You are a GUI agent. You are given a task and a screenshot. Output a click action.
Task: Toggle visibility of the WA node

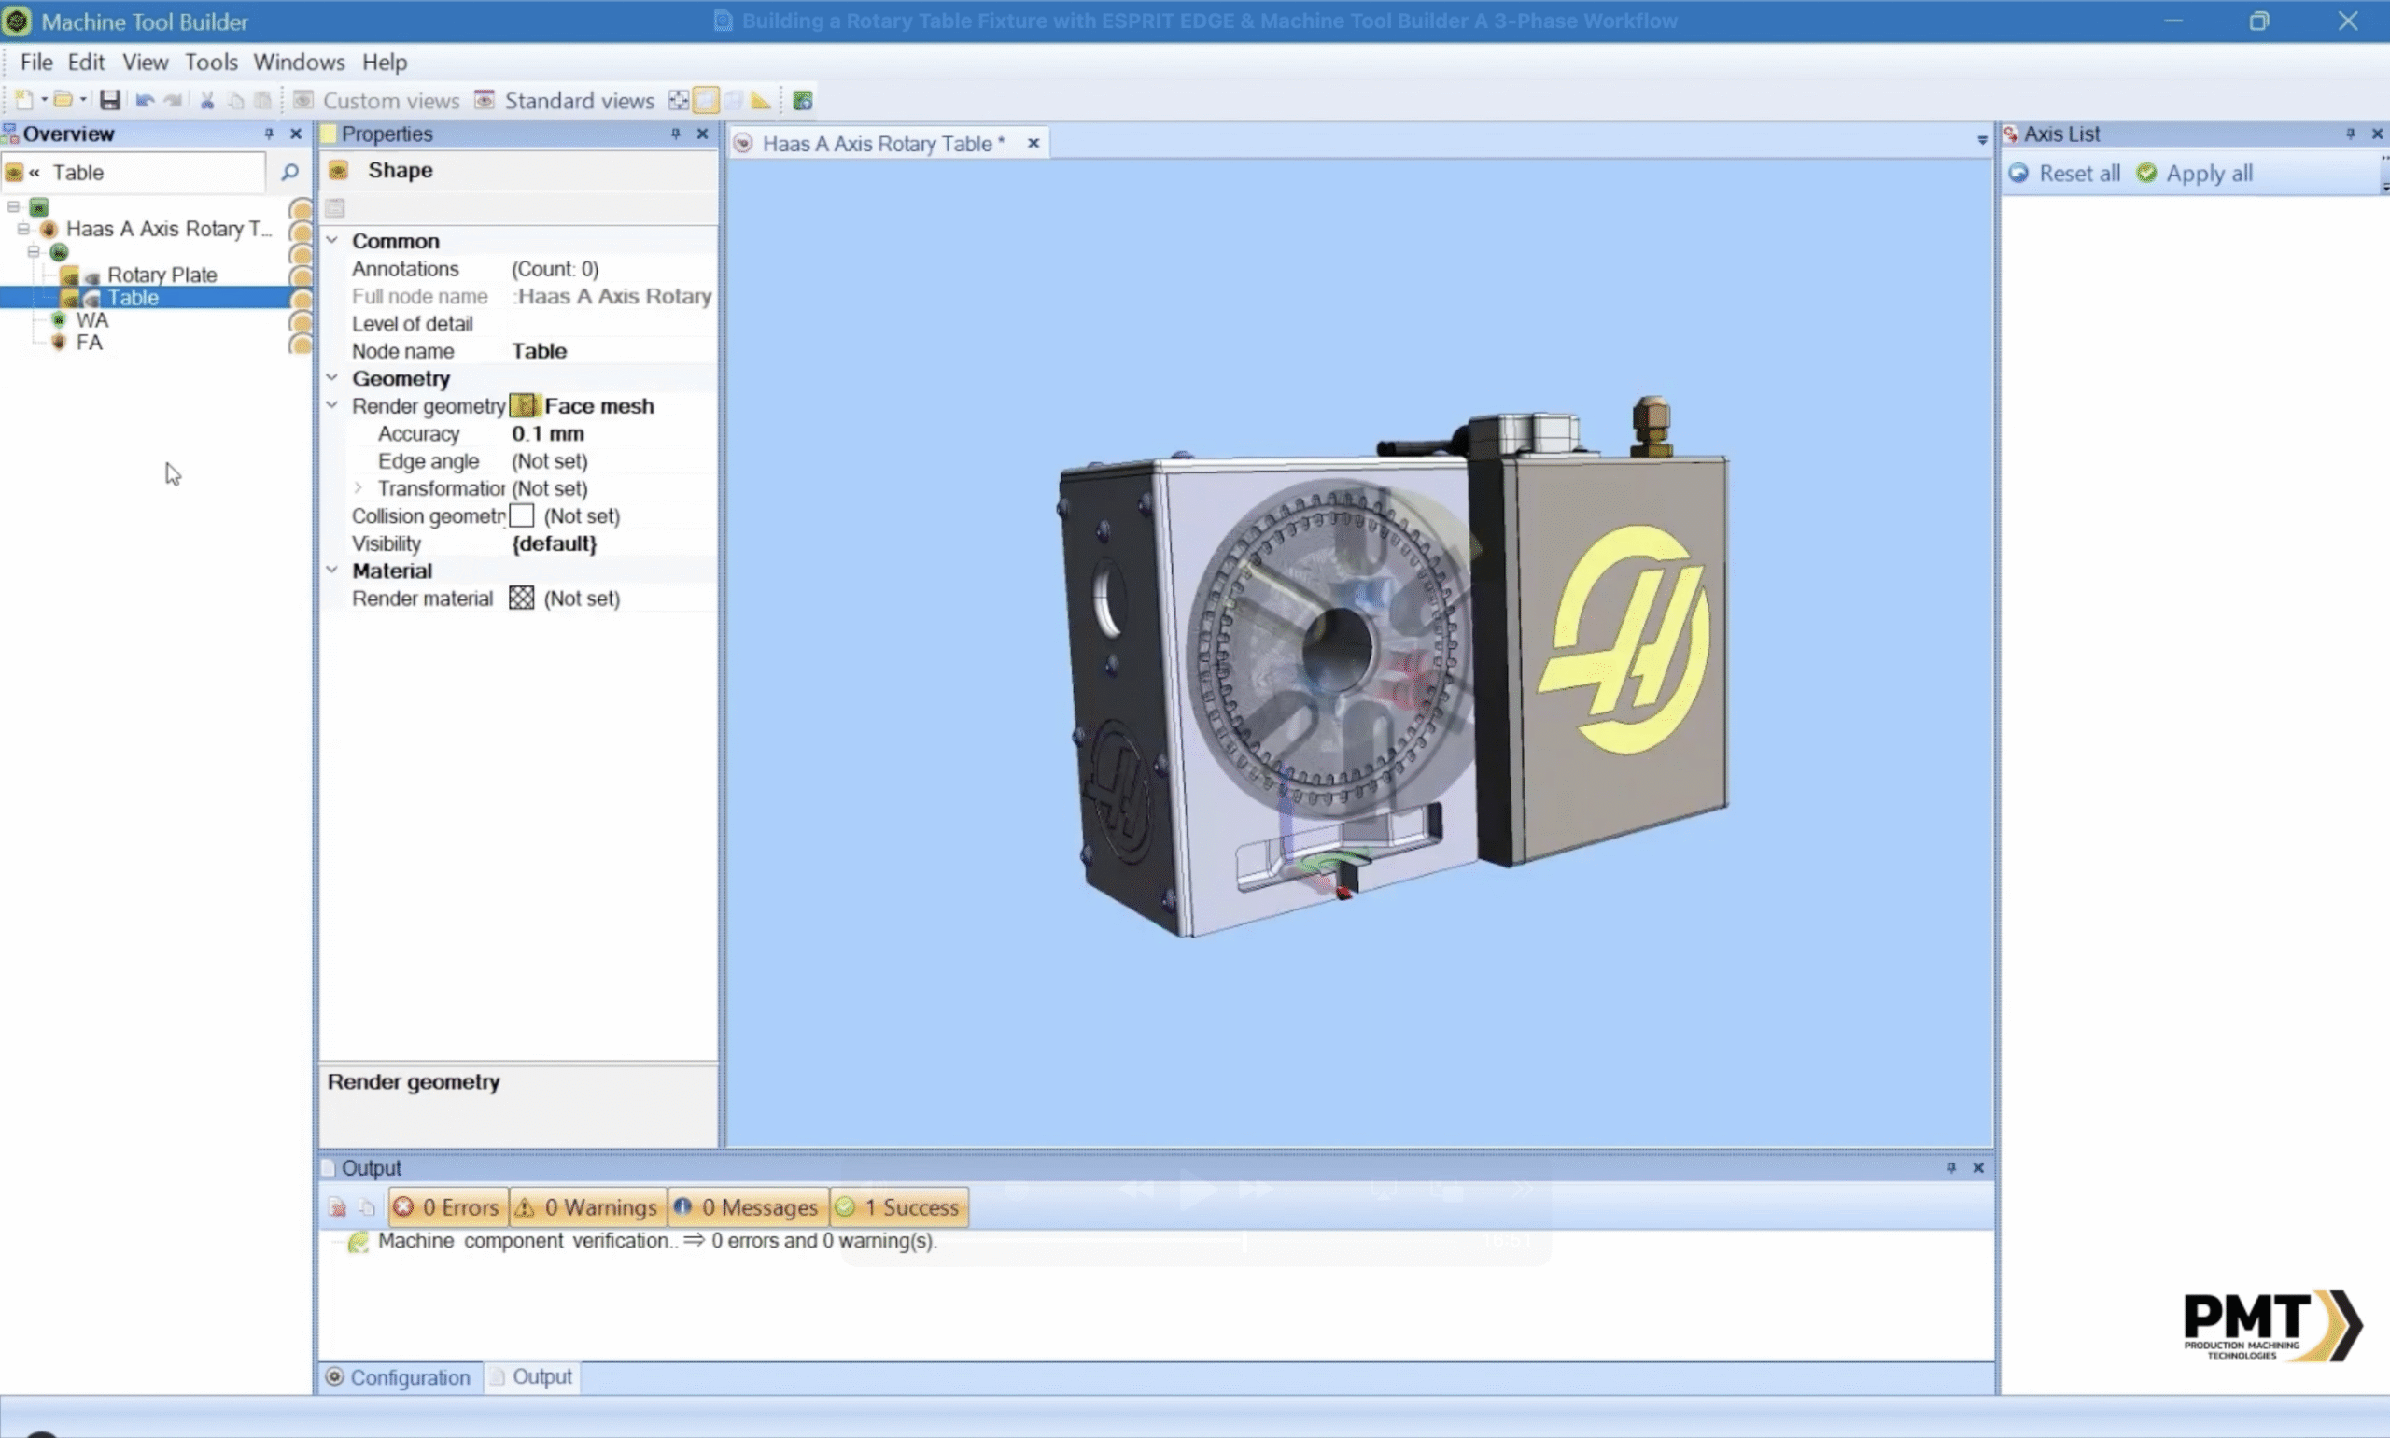click(x=301, y=320)
